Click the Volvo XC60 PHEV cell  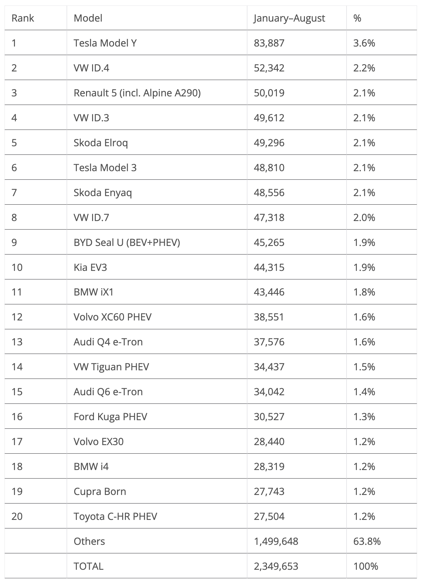coord(112,317)
